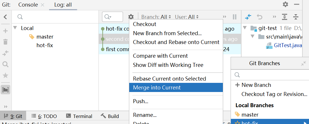Select the first commit row
The width and height of the screenshot is (309, 124).
(x=170, y=49)
